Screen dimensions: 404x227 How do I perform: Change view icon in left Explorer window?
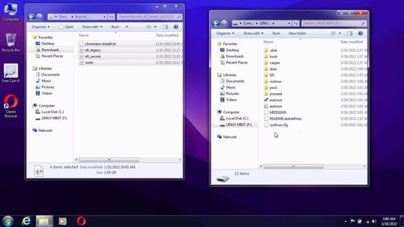[149, 26]
